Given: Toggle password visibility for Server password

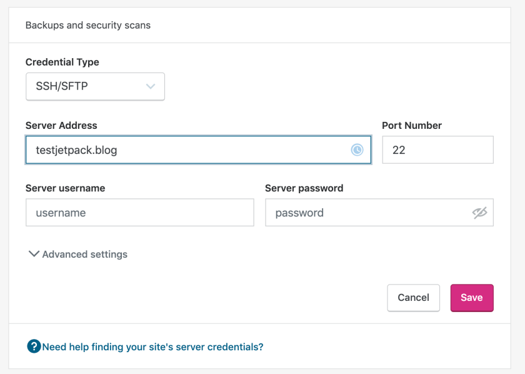Looking at the screenshot, I should click(480, 213).
